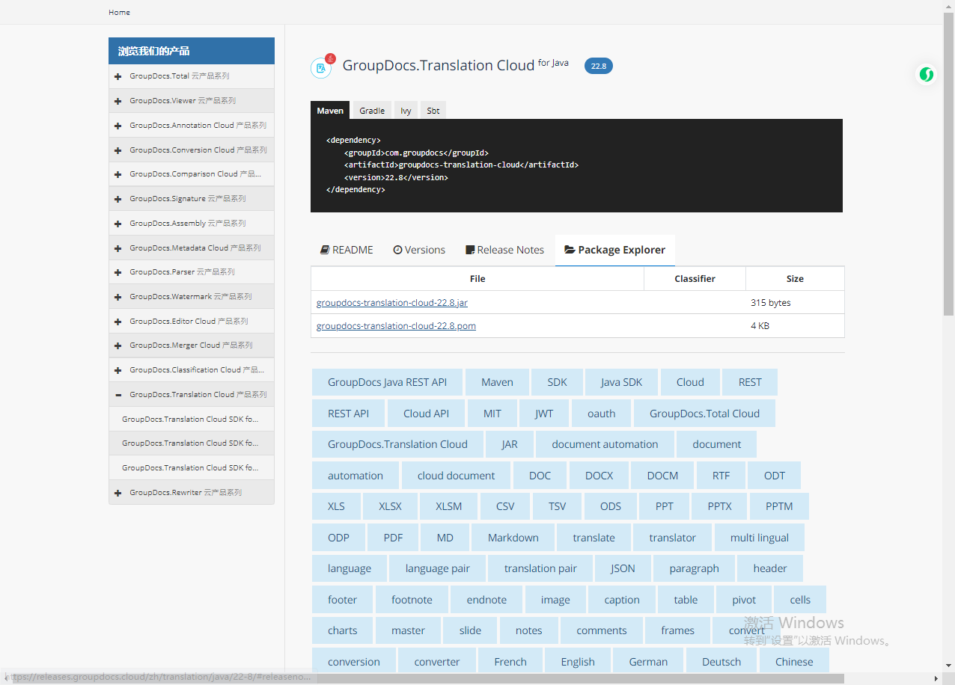
Task: Switch to the Maven tab
Action: tap(330, 110)
